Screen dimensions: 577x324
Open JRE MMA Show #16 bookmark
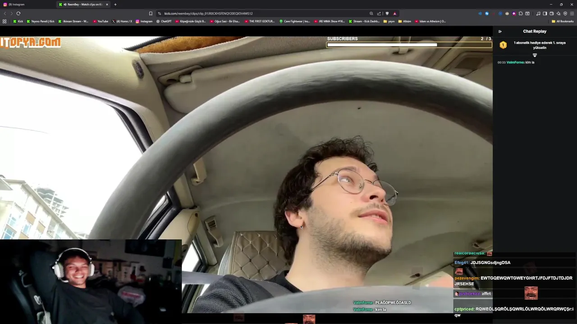(x=330, y=21)
